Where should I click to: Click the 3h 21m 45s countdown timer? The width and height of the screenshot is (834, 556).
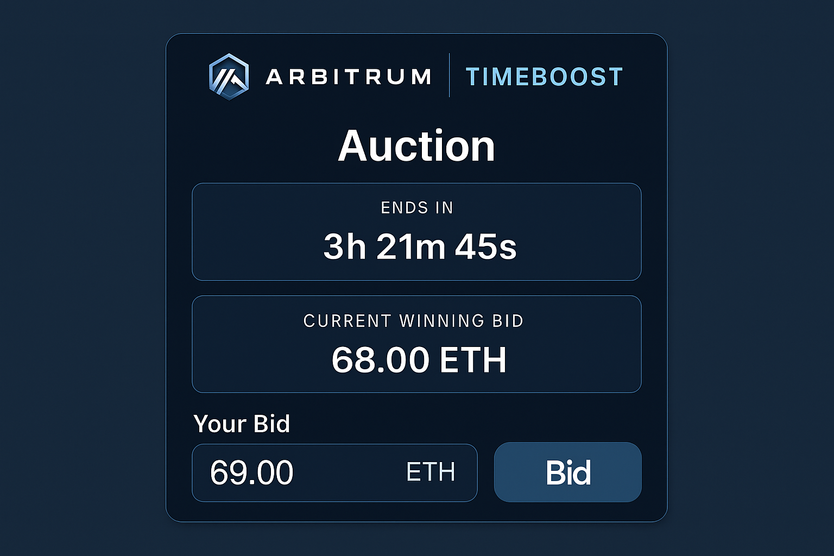pyautogui.click(x=419, y=247)
